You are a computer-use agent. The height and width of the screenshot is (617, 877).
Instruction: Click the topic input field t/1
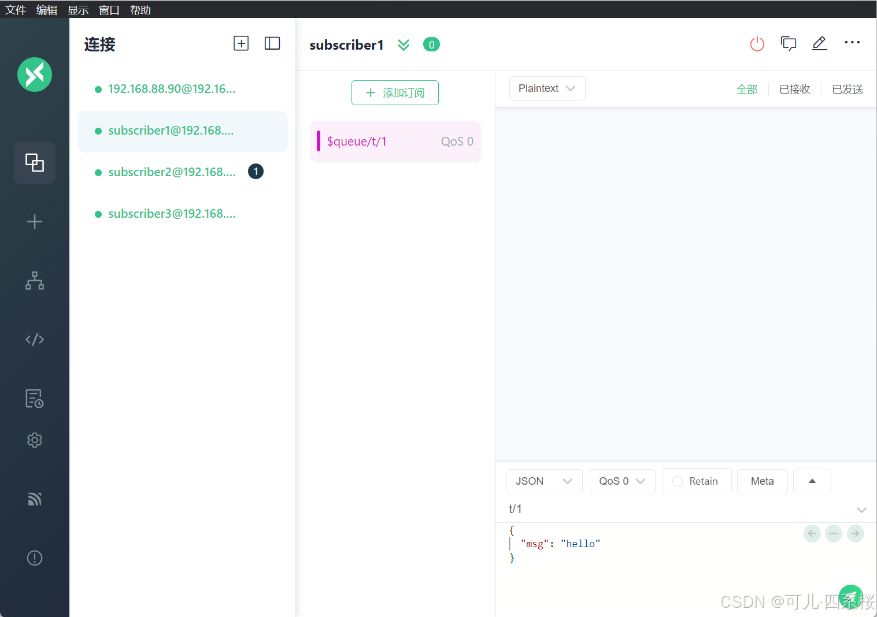pyautogui.click(x=676, y=509)
